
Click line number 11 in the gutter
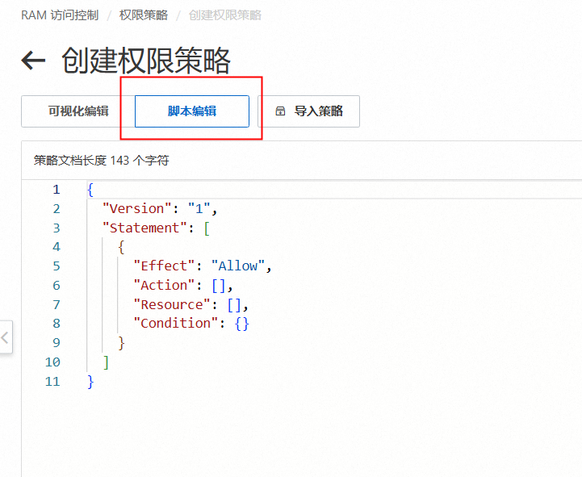(52, 382)
